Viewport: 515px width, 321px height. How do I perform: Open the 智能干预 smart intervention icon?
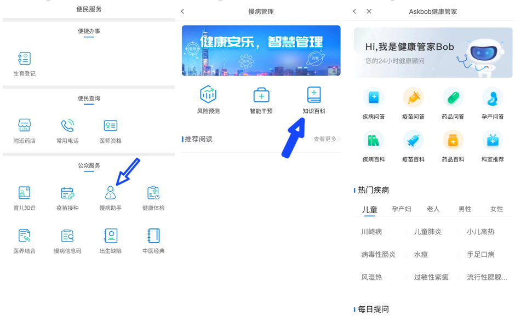pyautogui.click(x=261, y=95)
